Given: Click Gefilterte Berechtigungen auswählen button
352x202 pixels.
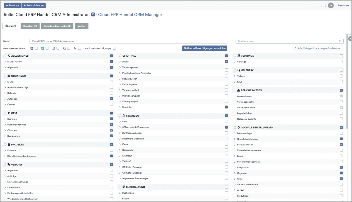Looking at the screenshot, I should click(204, 48).
